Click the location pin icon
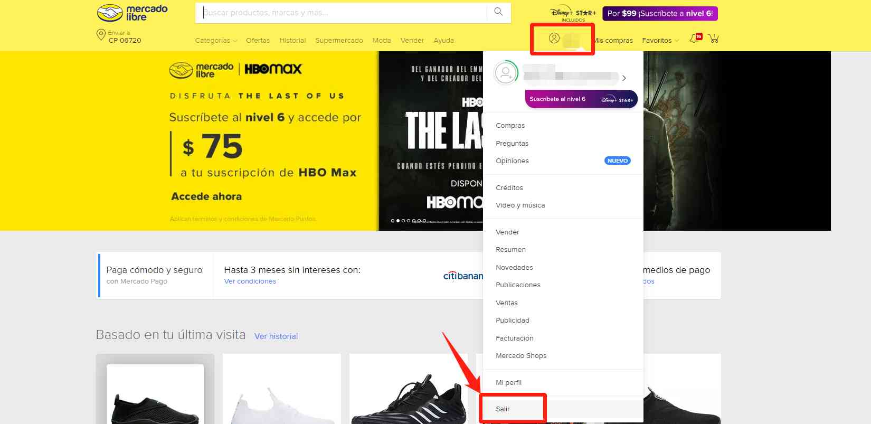The height and width of the screenshot is (424, 871). (101, 35)
